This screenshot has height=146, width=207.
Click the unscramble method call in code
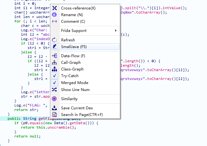point(58,127)
